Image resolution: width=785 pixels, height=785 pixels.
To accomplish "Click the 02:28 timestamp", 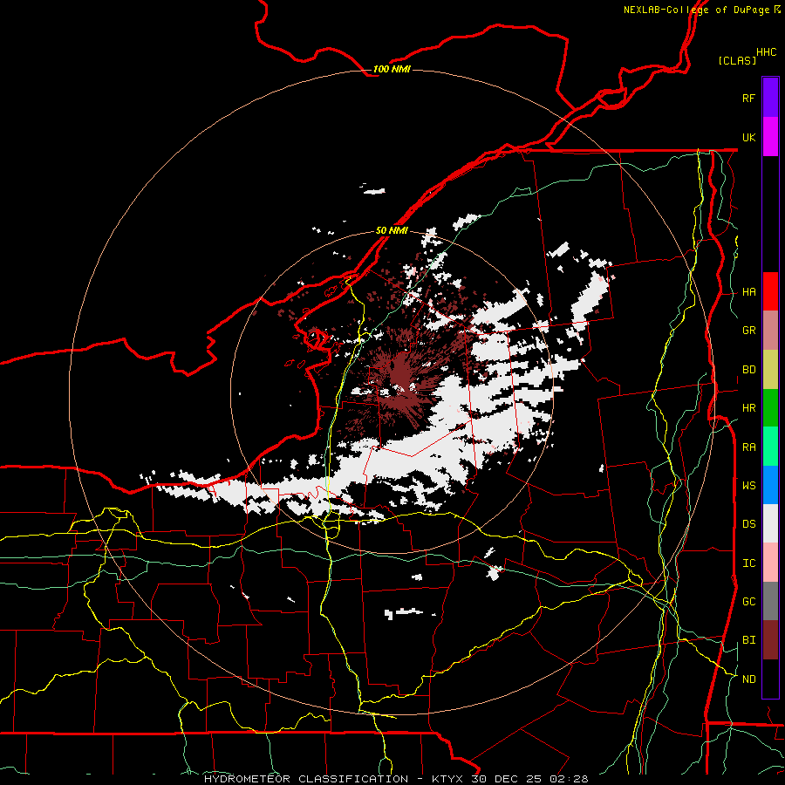I will [x=568, y=779].
